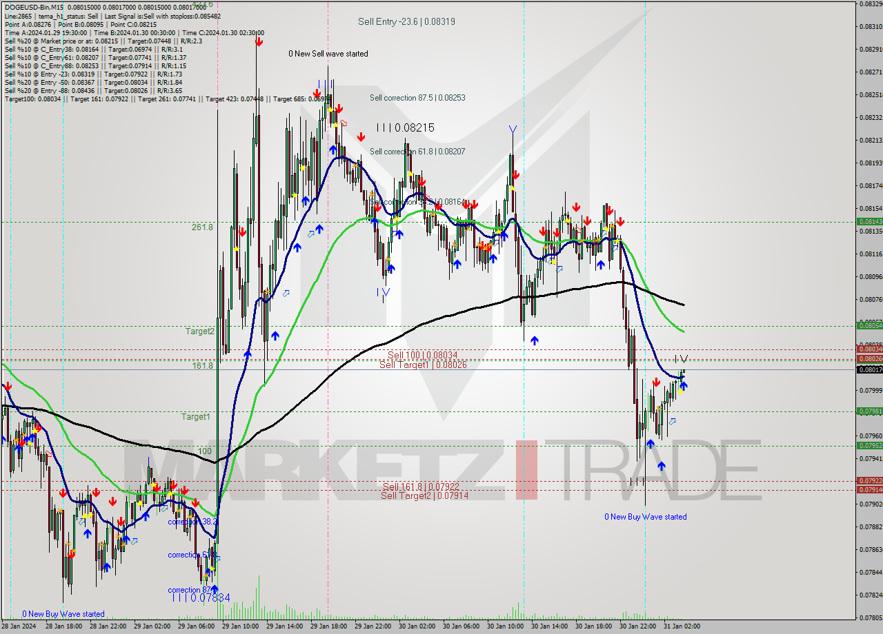Click the green '100' level label
The width and height of the screenshot is (883, 634).
[205, 451]
